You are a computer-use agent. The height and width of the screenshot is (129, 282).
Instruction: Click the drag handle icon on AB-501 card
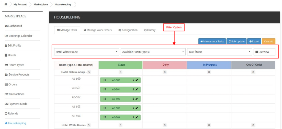coord(105,89)
